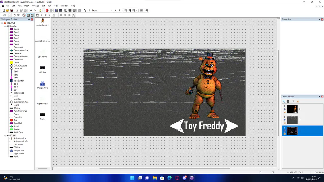Select Parts&Services in the workspace tree
Image resolution: width=324 pixels, height=182 pixels.
point(20,111)
